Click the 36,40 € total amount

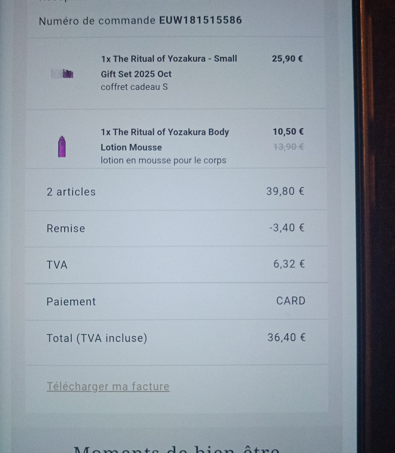[286, 337]
